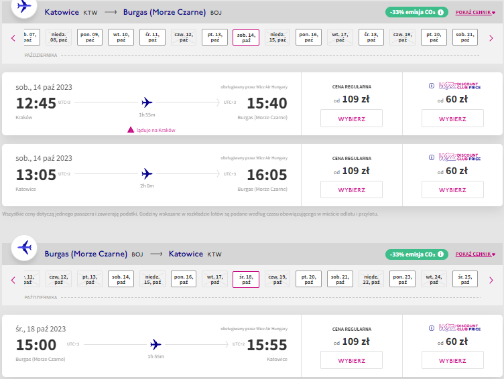Click plane icon on the 15:00 return flight line

[155, 344]
